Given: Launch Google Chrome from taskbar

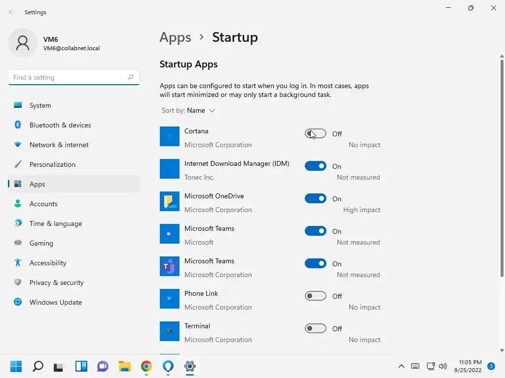Looking at the screenshot, I should point(146,366).
